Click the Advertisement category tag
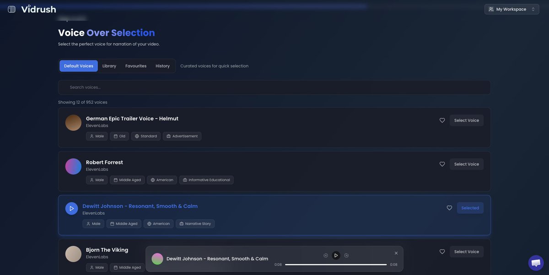The height and width of the screenshot is (275, 549). point(182,136)
